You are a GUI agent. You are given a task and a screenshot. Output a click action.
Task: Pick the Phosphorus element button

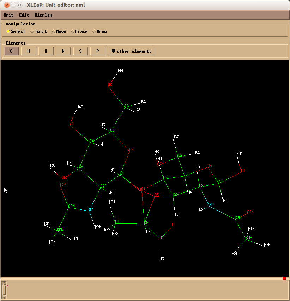[x=98, y=51]
